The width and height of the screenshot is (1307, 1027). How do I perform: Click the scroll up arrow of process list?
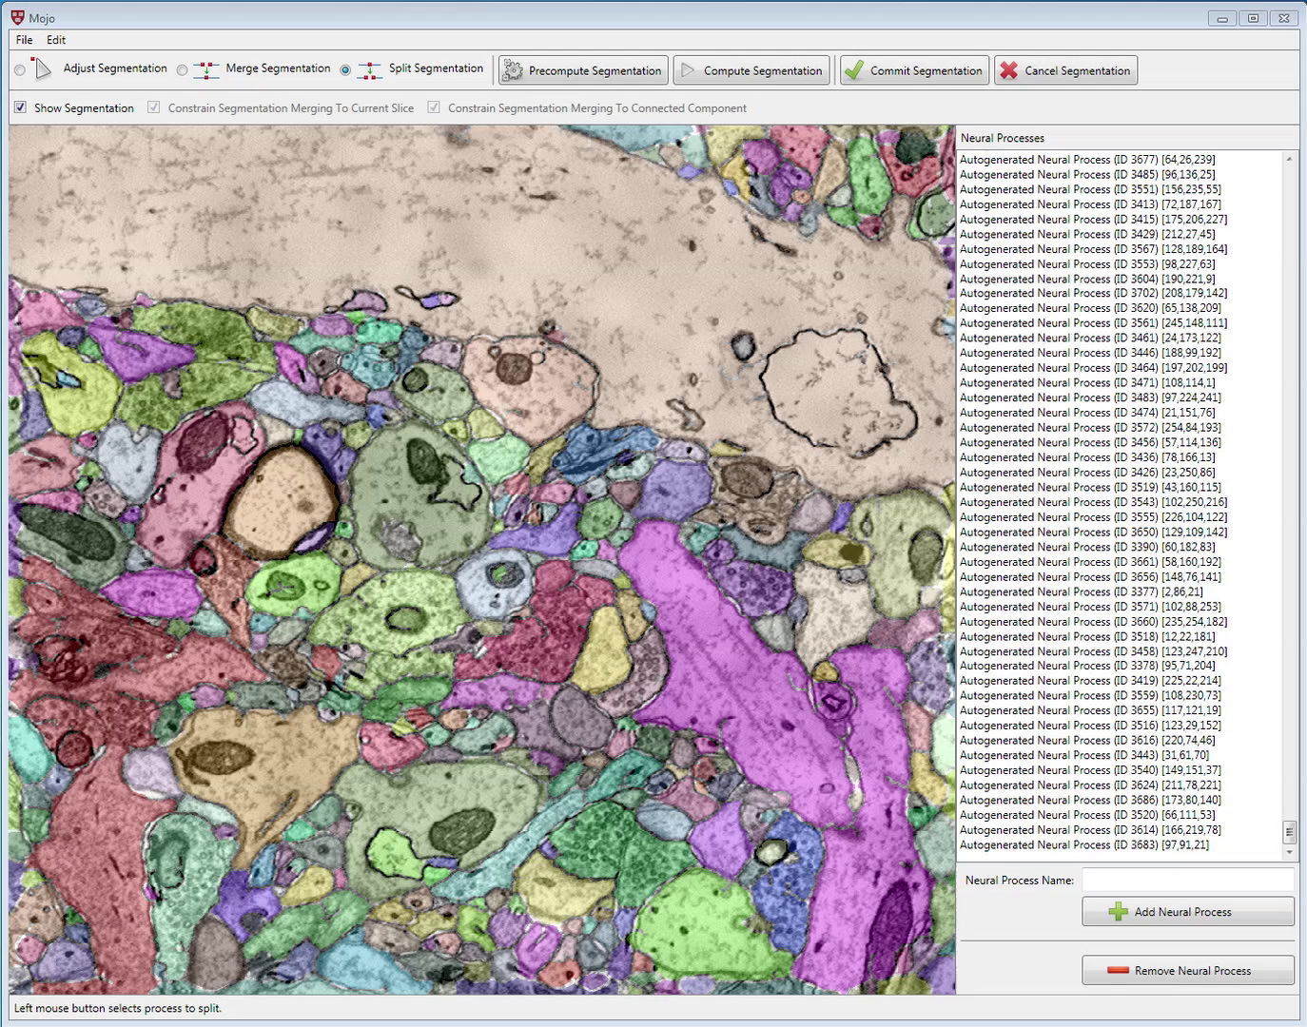1290,159
